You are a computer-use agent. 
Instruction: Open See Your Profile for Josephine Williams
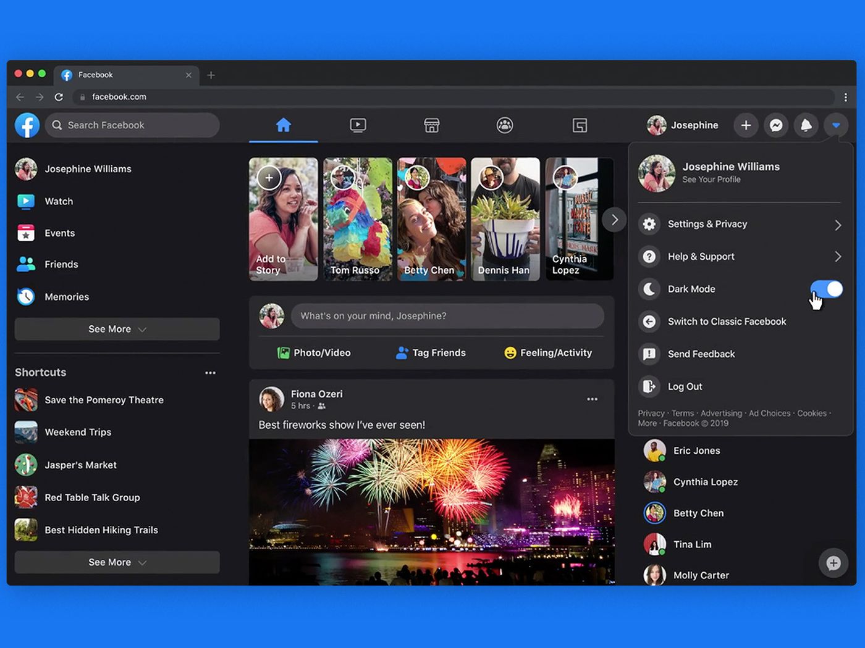[711, 180]
